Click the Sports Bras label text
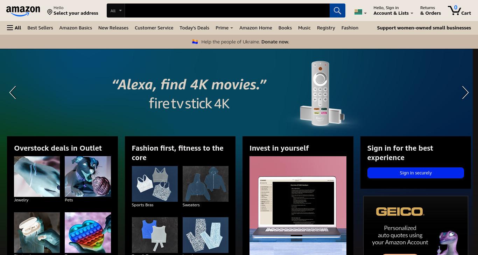Image resolution: width=478 pixels, height=255 pixels. click(x=142, y=205)
